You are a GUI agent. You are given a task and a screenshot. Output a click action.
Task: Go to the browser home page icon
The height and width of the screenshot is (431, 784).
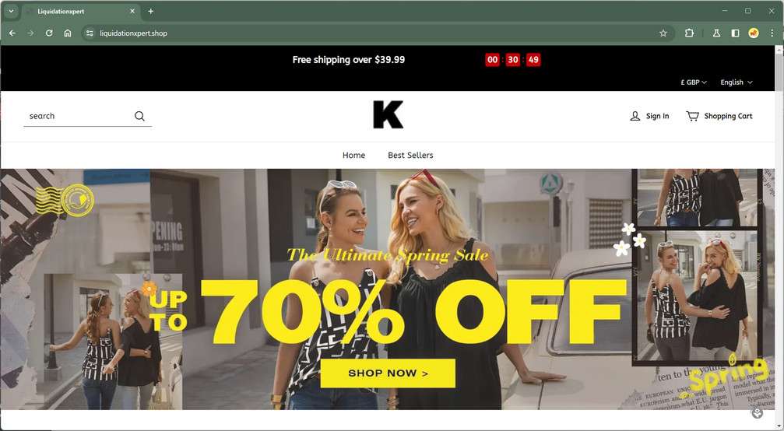[x=68, y=33]
